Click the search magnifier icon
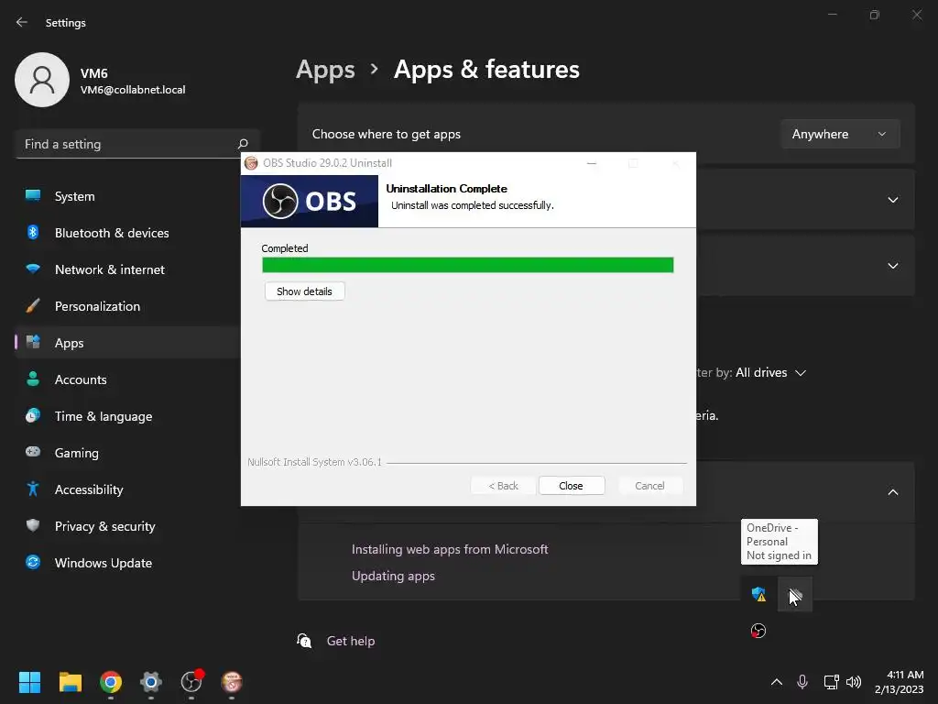Viewport: 938px width, 704px height. tap(242, 144)
